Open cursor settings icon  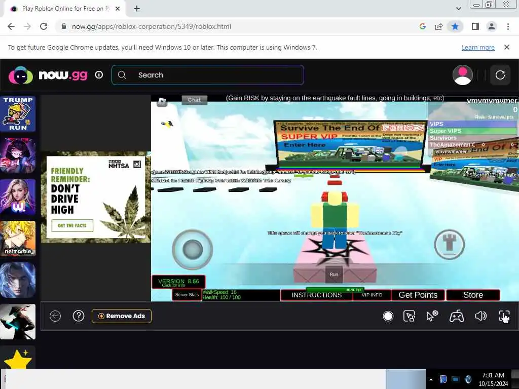point(432,316)
